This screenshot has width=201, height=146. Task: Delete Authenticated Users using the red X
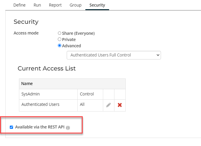[120, 105]
